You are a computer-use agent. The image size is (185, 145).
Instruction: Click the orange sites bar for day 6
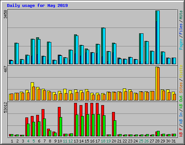[x=39, y=95]
